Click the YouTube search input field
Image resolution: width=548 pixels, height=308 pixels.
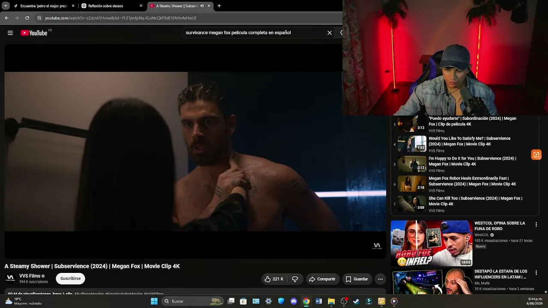click(x=253, y=33)
